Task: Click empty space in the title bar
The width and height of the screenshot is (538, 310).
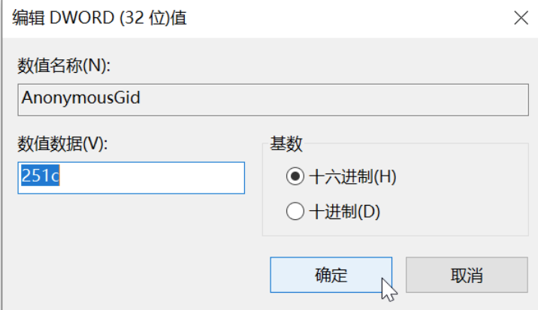Action: 338,19
